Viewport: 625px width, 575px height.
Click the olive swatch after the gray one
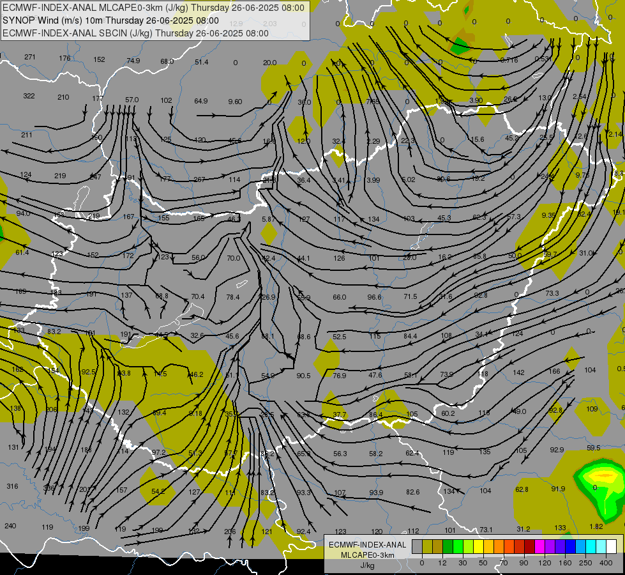point(427,546)
